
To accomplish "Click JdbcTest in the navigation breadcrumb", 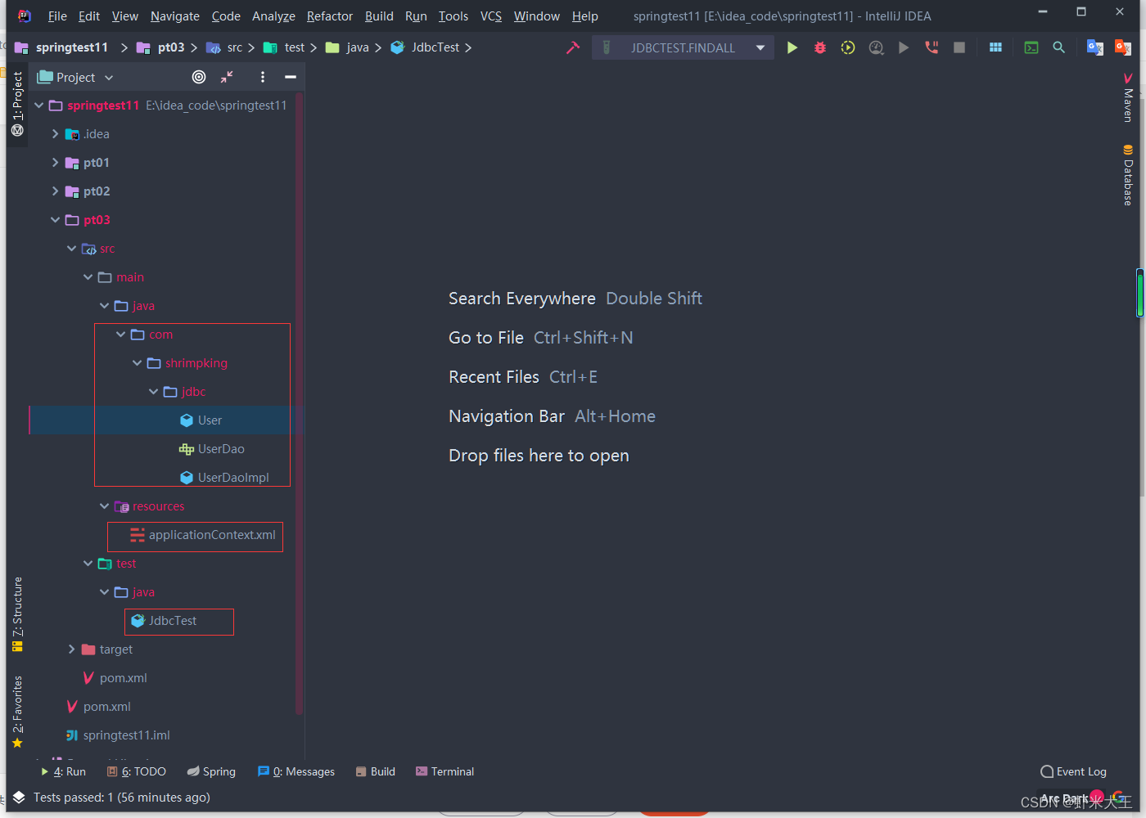I will [x=425, y=47].
